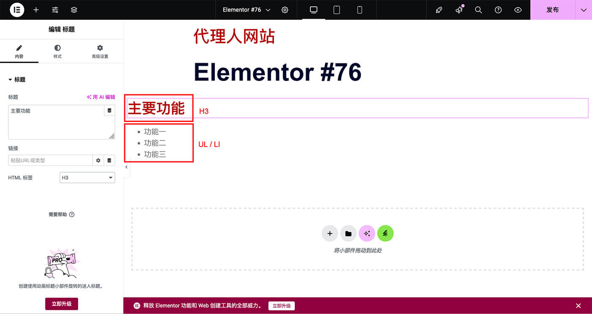Open the Elementor #76 page dropdown
The image size is (592, 314).
click(x=247, y=10)
